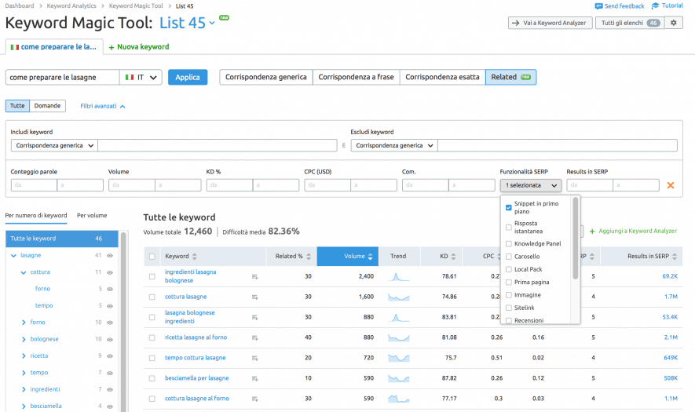The height and width of the screenshot is (412, 695).
Task: Expand the tempo top-level group
Action: pos(24,373)
